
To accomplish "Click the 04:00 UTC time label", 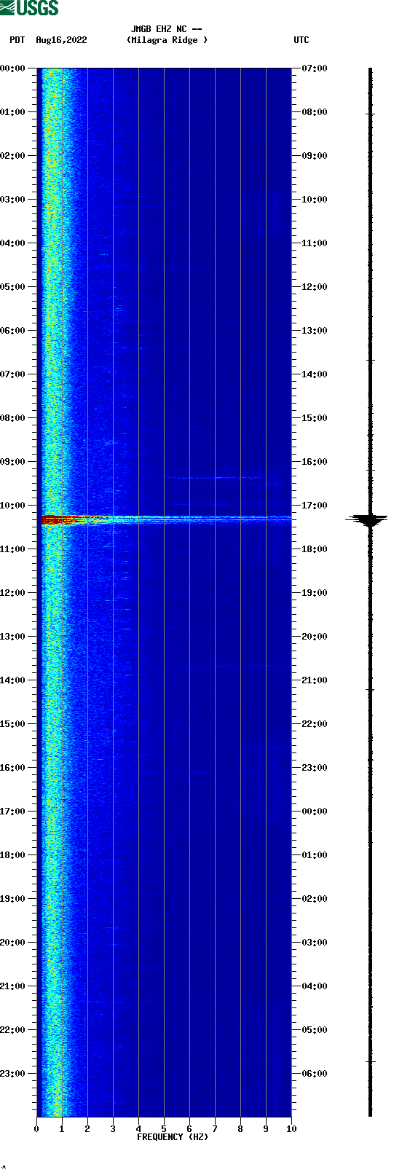I will point(315,986).
